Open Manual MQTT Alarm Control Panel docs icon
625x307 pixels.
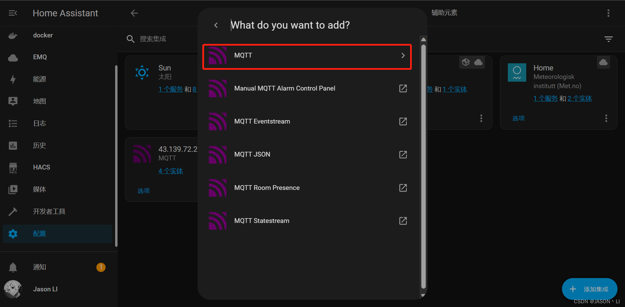[x=403, y=88]
